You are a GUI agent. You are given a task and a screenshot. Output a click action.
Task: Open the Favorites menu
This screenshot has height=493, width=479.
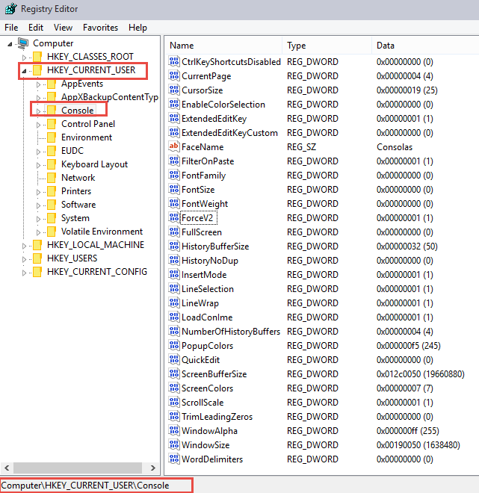[100, 28]
